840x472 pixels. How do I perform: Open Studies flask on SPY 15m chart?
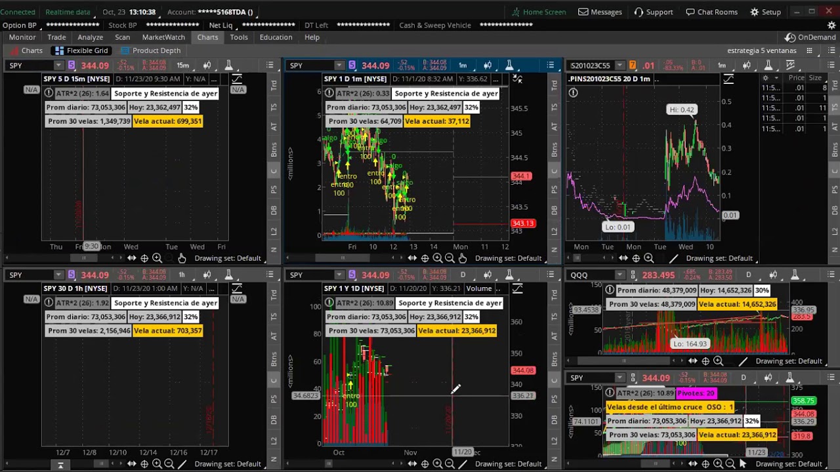228,65
